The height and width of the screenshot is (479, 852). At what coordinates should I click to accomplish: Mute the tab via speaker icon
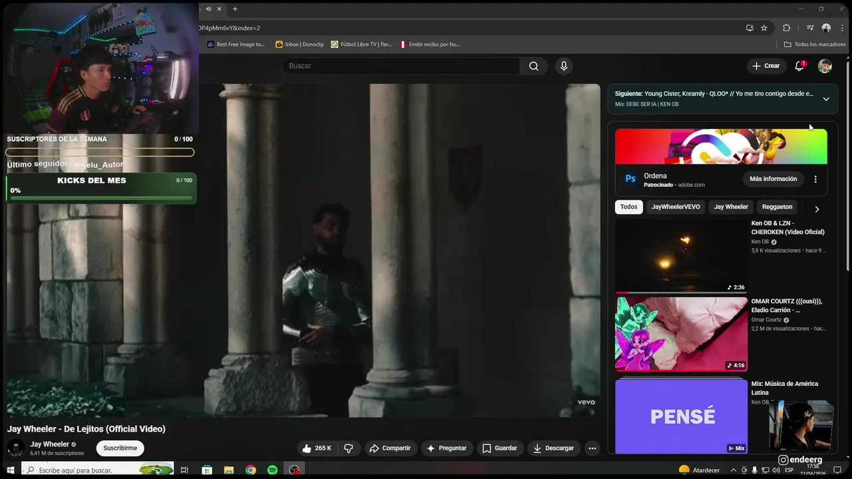click(208, 9)
